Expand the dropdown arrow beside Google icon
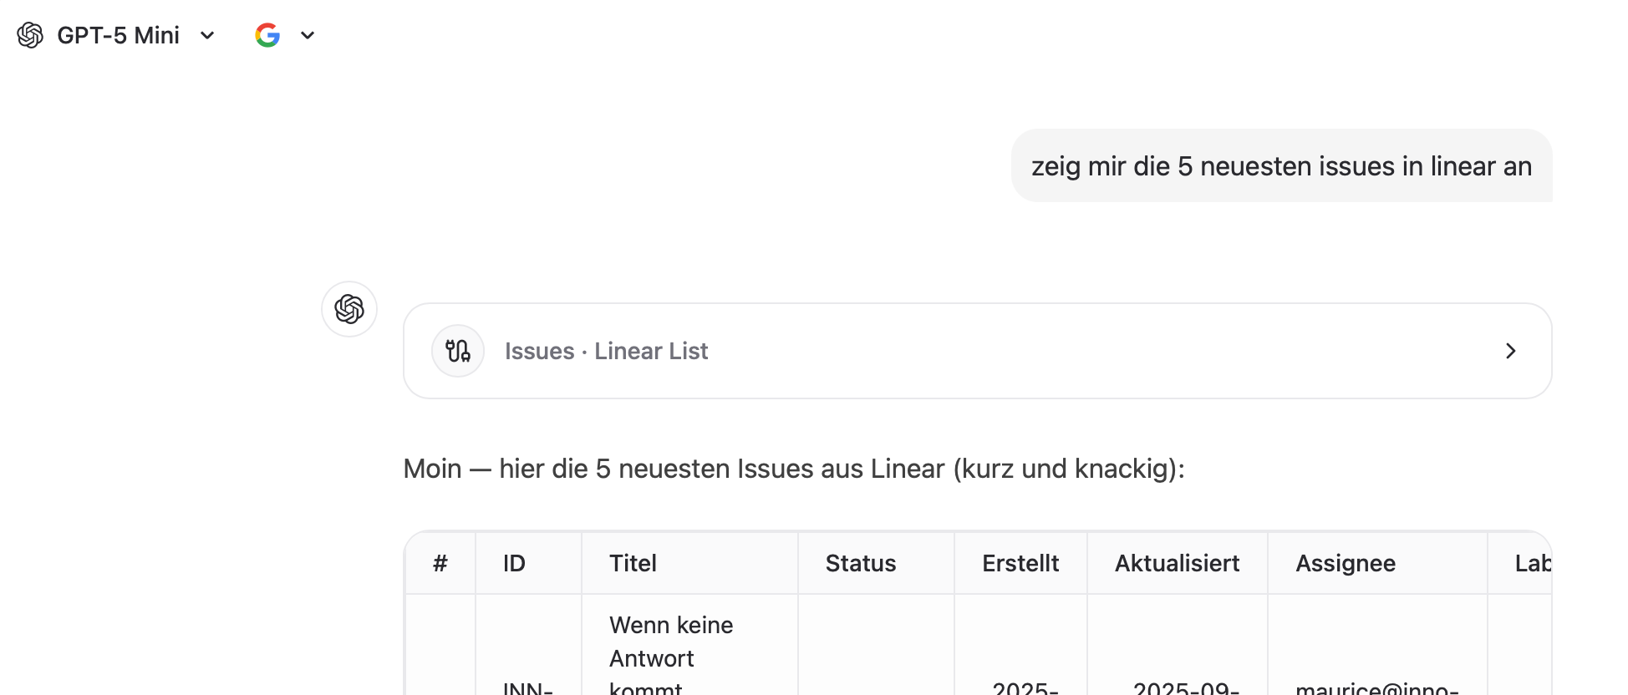 coord(308,35)
